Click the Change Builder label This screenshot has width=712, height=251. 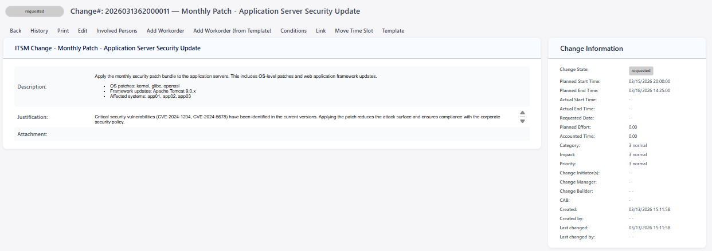(x=576, y=191)
